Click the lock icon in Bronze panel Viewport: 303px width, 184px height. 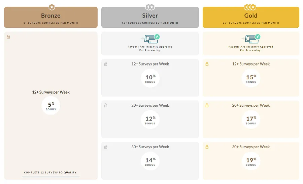8,37
